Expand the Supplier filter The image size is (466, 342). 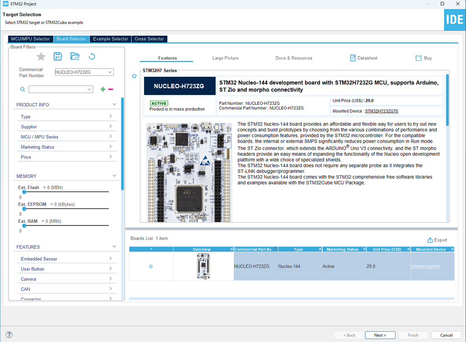(111, 126)
